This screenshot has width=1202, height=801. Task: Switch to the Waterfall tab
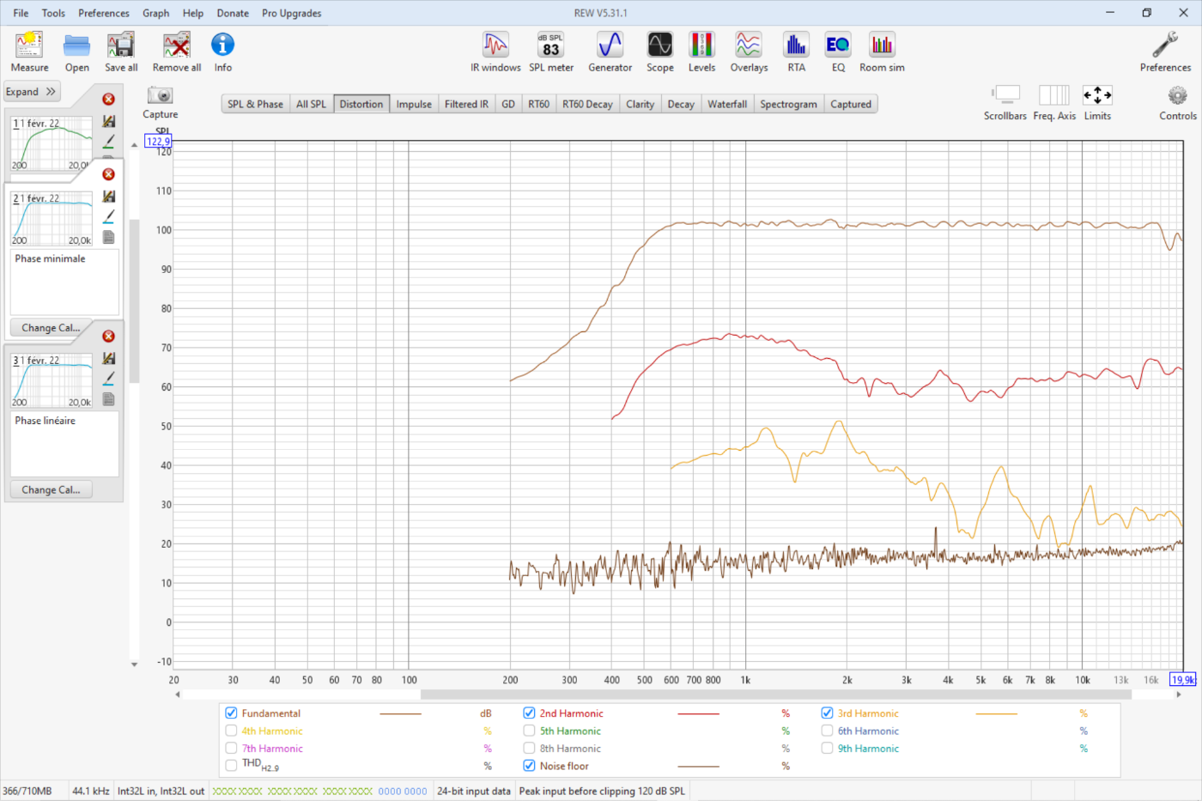pyautogui.click(x=726, y=104)
